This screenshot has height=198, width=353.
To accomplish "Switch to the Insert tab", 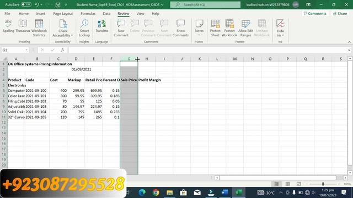I will 40,13.
